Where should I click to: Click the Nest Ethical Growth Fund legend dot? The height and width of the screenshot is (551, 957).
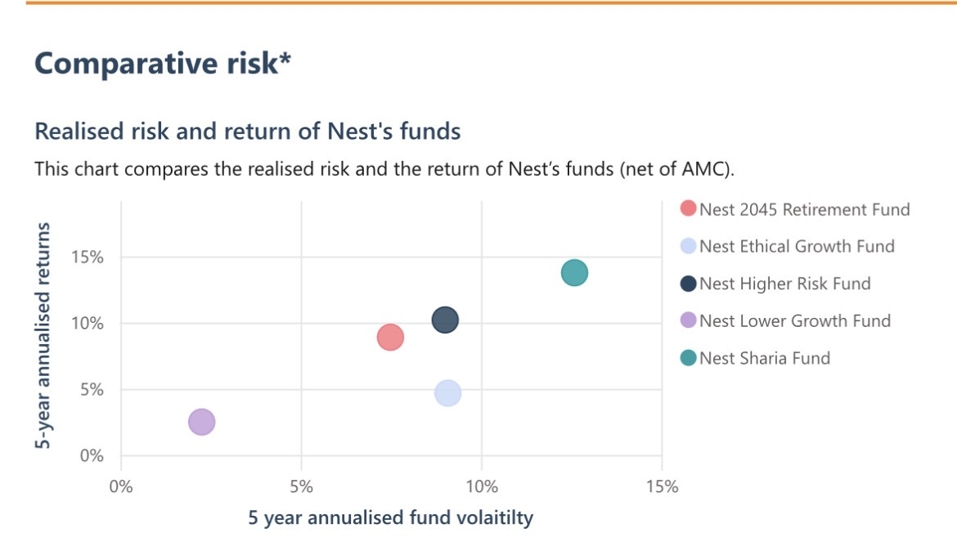point(689,246)
